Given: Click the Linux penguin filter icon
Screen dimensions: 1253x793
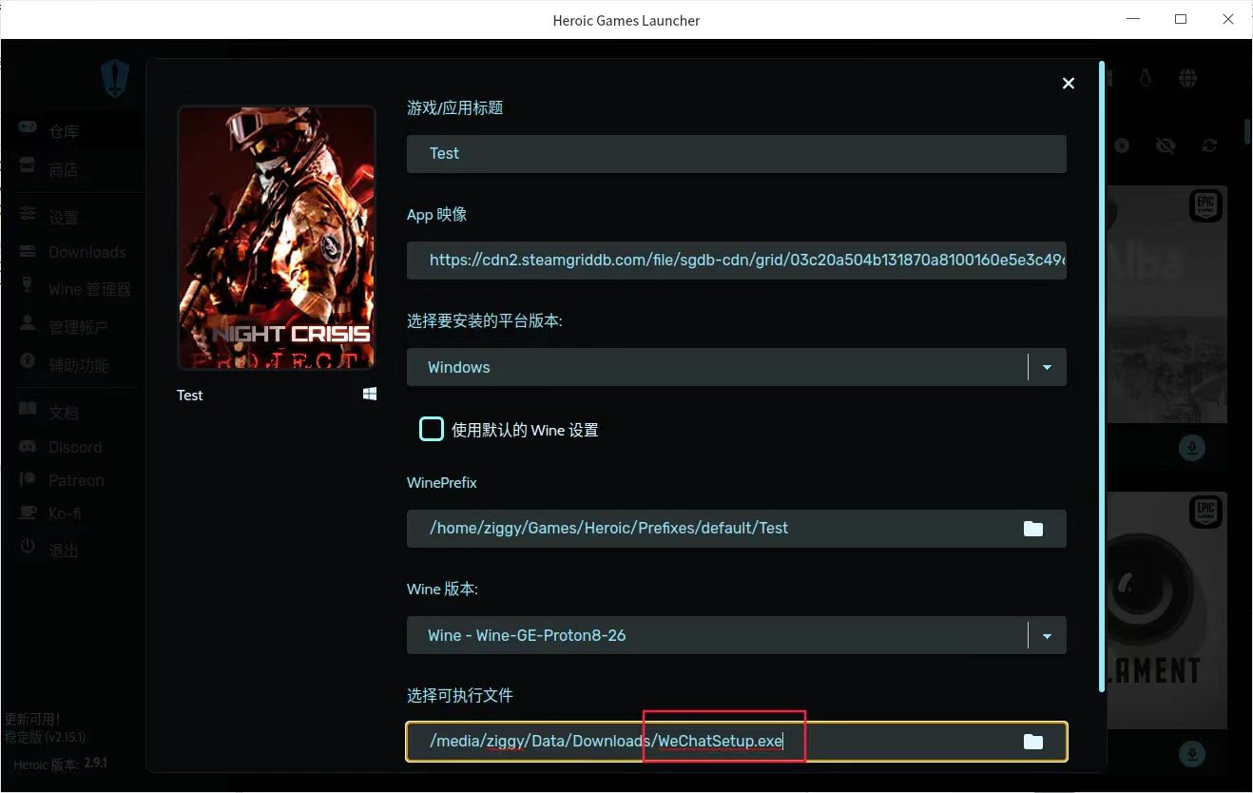Looking at the screenshot, I should pyautogui.click(x=1146, y=78).
